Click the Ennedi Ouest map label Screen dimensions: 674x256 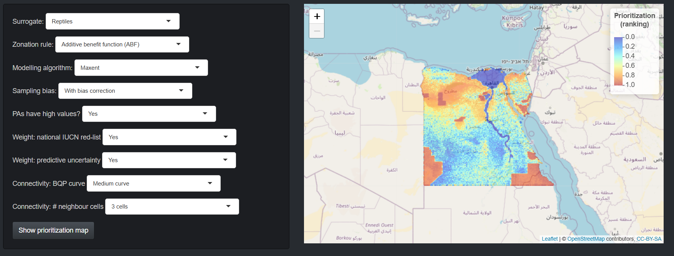coord(379,225)
